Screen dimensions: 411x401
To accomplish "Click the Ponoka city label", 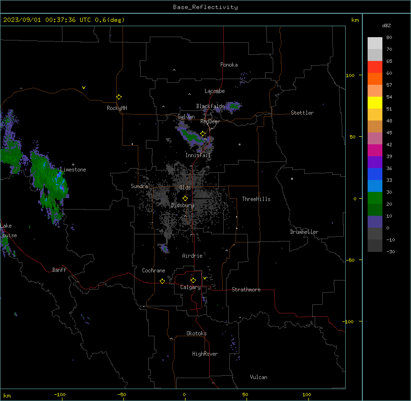I will [229, 65].
